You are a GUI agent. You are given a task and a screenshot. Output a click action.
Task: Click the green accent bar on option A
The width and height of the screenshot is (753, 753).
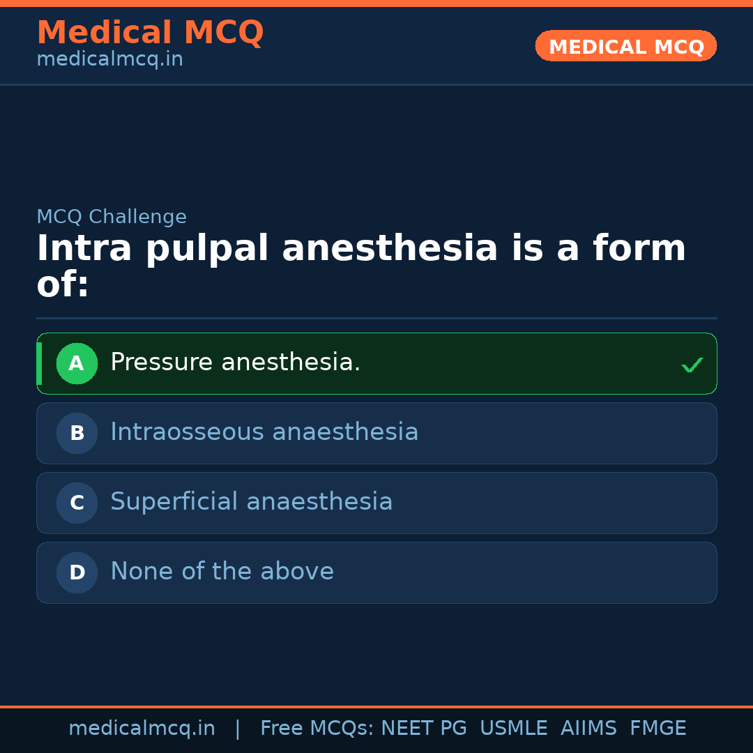coord(39,363)
